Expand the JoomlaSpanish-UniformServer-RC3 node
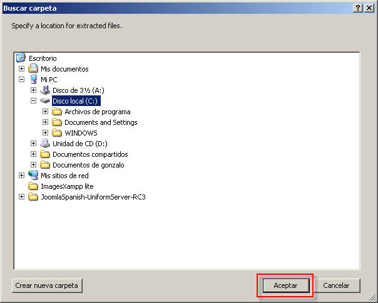 [22, 197]
